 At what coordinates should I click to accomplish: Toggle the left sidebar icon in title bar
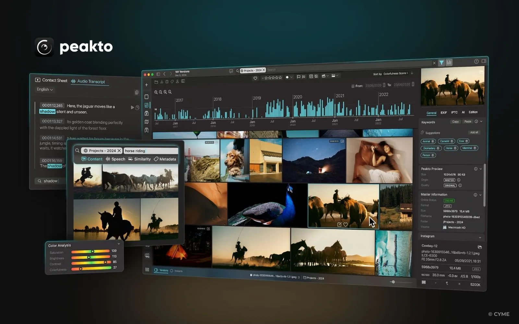tap(158, 74)
